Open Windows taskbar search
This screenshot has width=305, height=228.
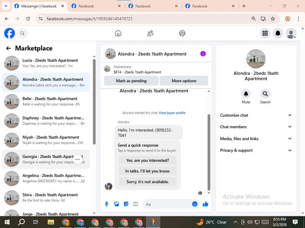(21, 222)
